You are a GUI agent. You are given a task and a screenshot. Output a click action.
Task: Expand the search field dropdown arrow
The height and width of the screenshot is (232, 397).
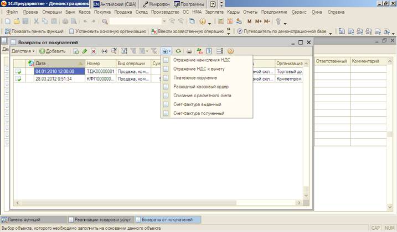coord(166,22)
